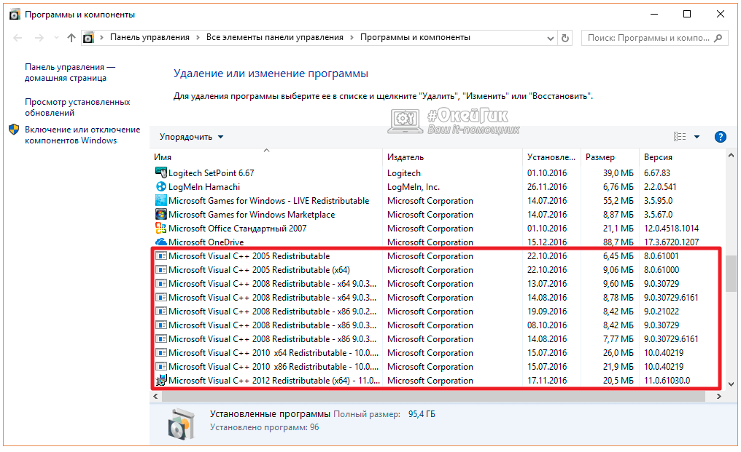Expand the chevron after Панель управления breadcrumb
The width and height of the screenshot is (741, 452).
[x=197, y=38]
